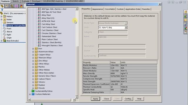Select AISI Type 316L stainless steel
Image resolution: width=188 pixels, height=105 pixels.
coord(54,9)
